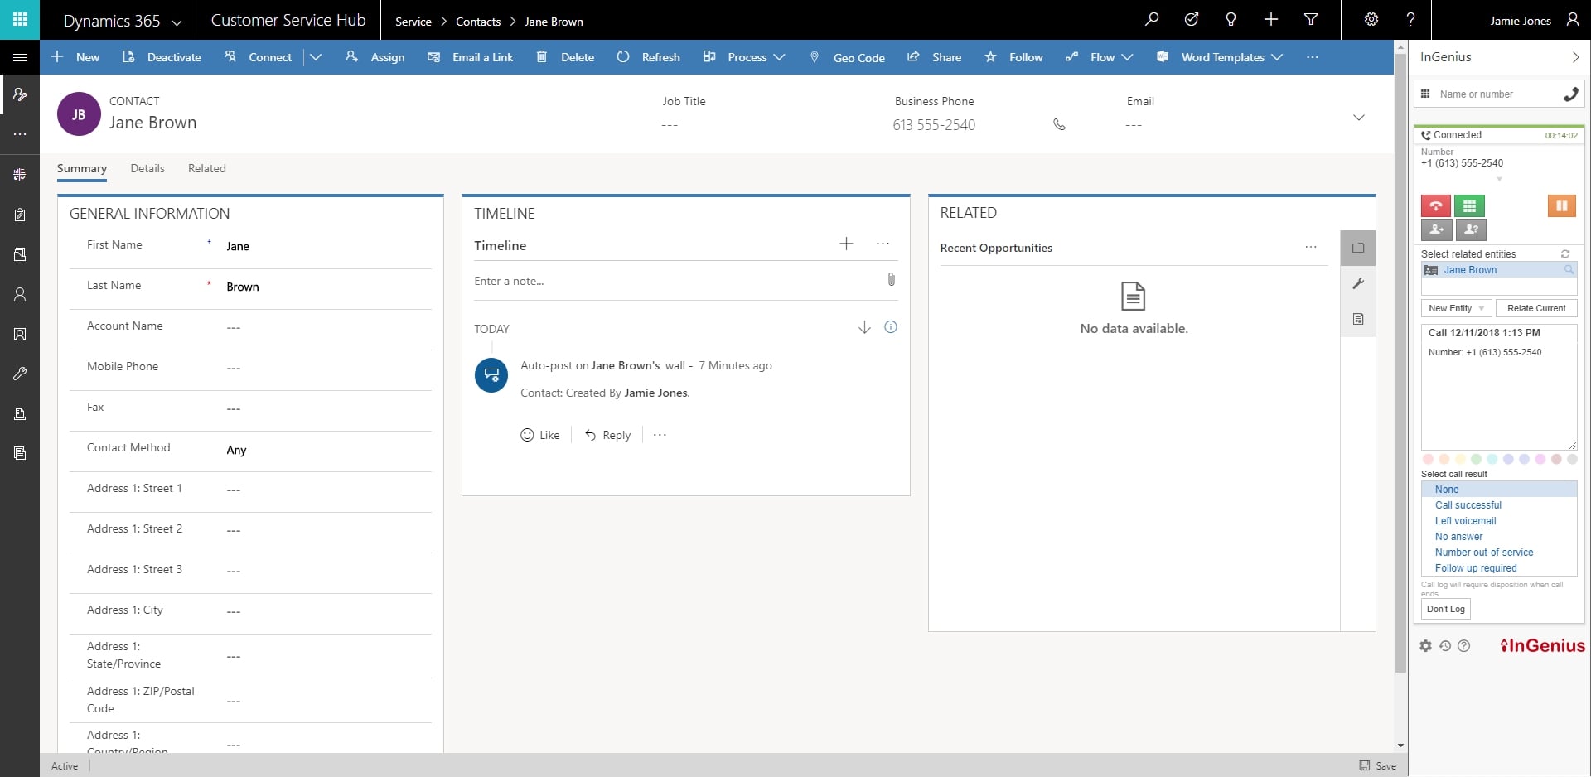The width and height of the screenshot is (1591, 777).
Task: Open the Flow dropdown menu
Action: 1099,57
